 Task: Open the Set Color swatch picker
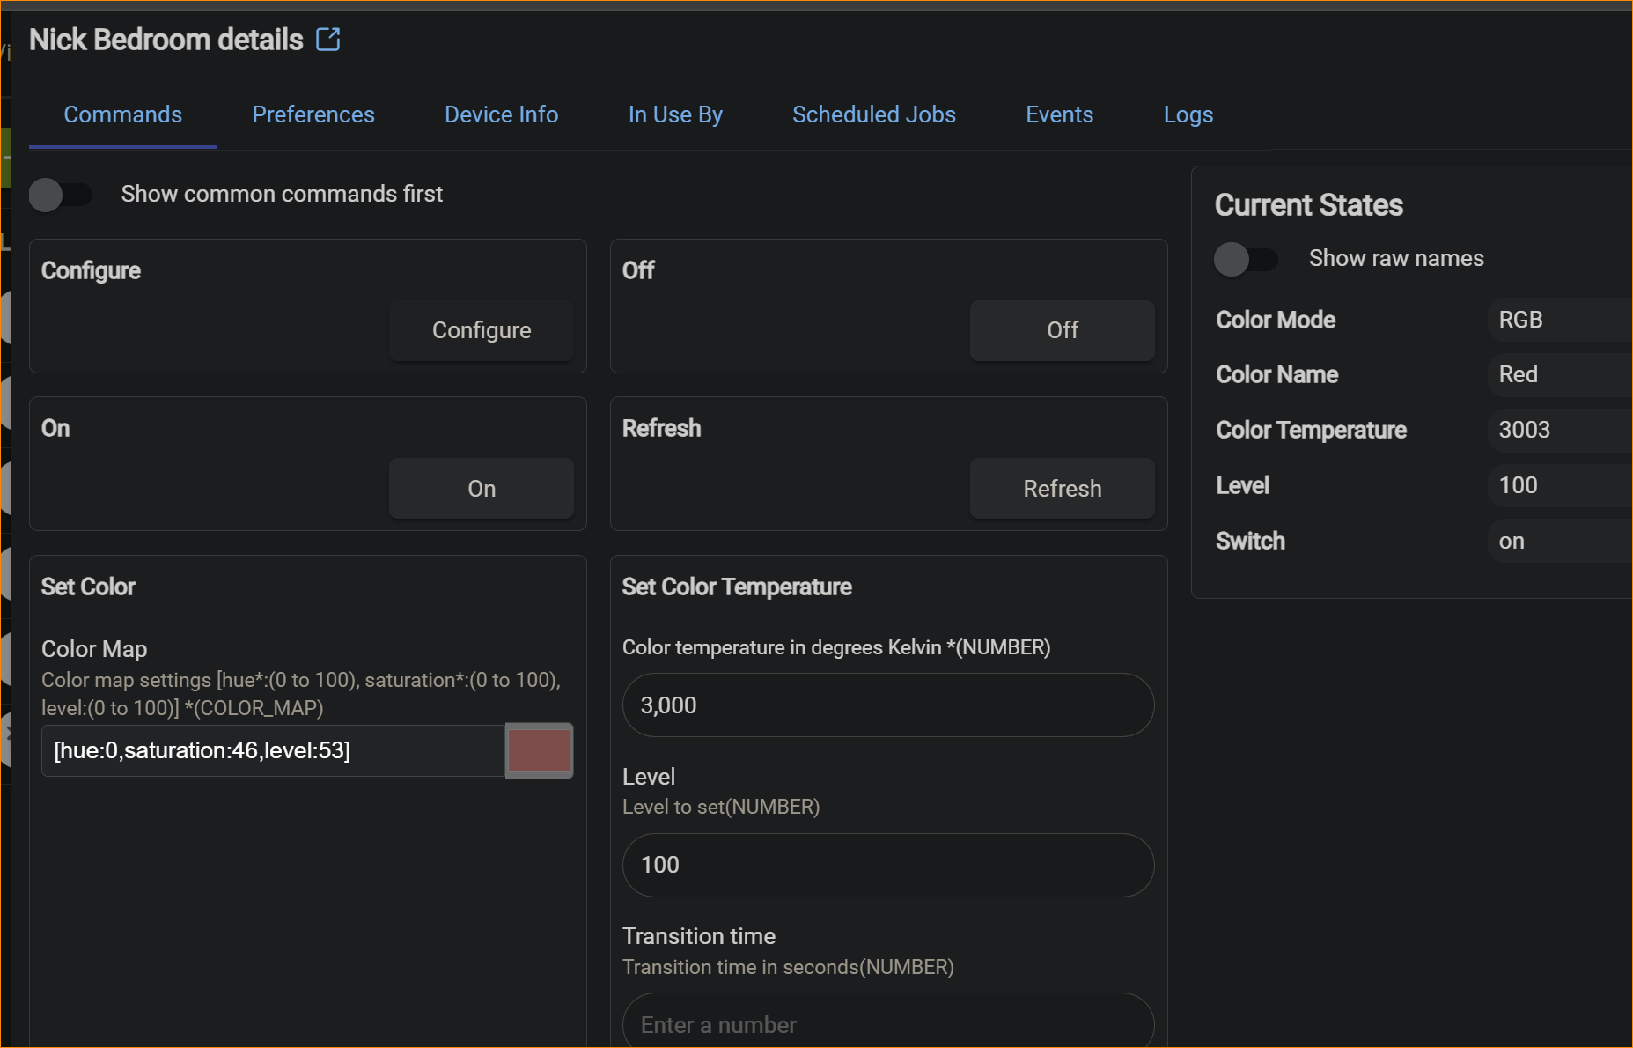point(539,750)
